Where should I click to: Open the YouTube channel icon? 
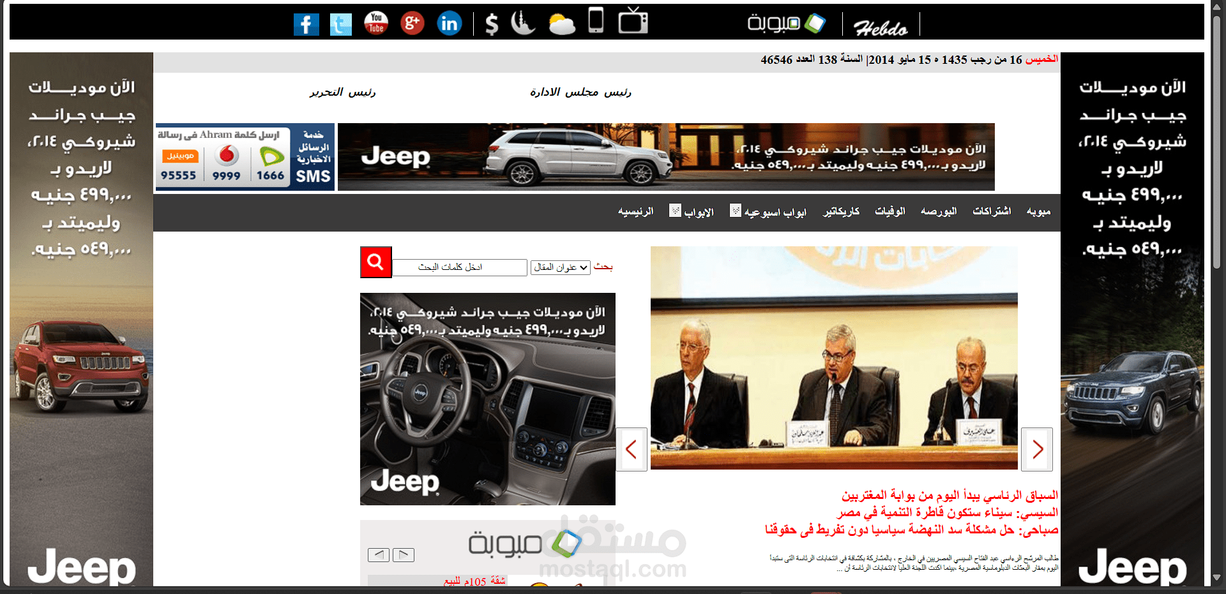tap(376, 23)
